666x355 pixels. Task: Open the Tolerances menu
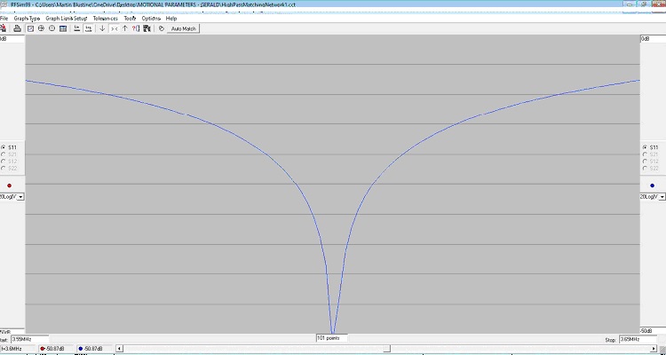click(106, 19)
